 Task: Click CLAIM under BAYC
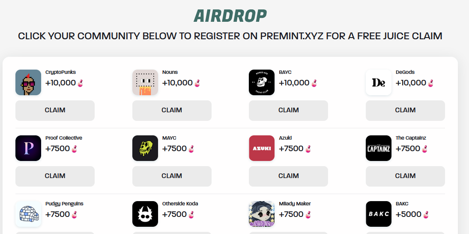coord(288,110)
